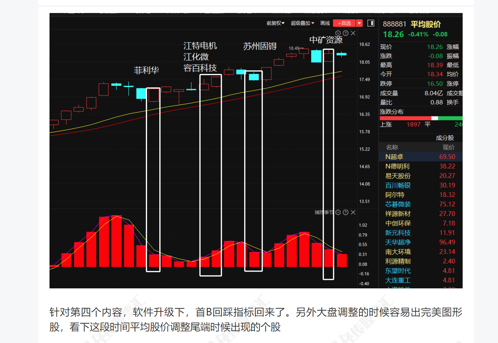Select 中创环保 in the list
The height and width of the screenshot is (343, 498).
pos(421,223)
